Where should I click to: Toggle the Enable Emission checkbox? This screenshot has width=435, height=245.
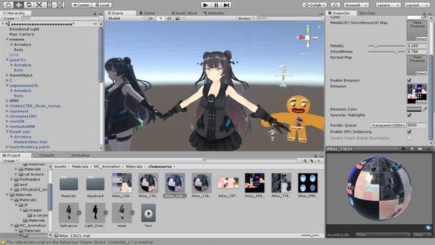click(x=409, y=80)
